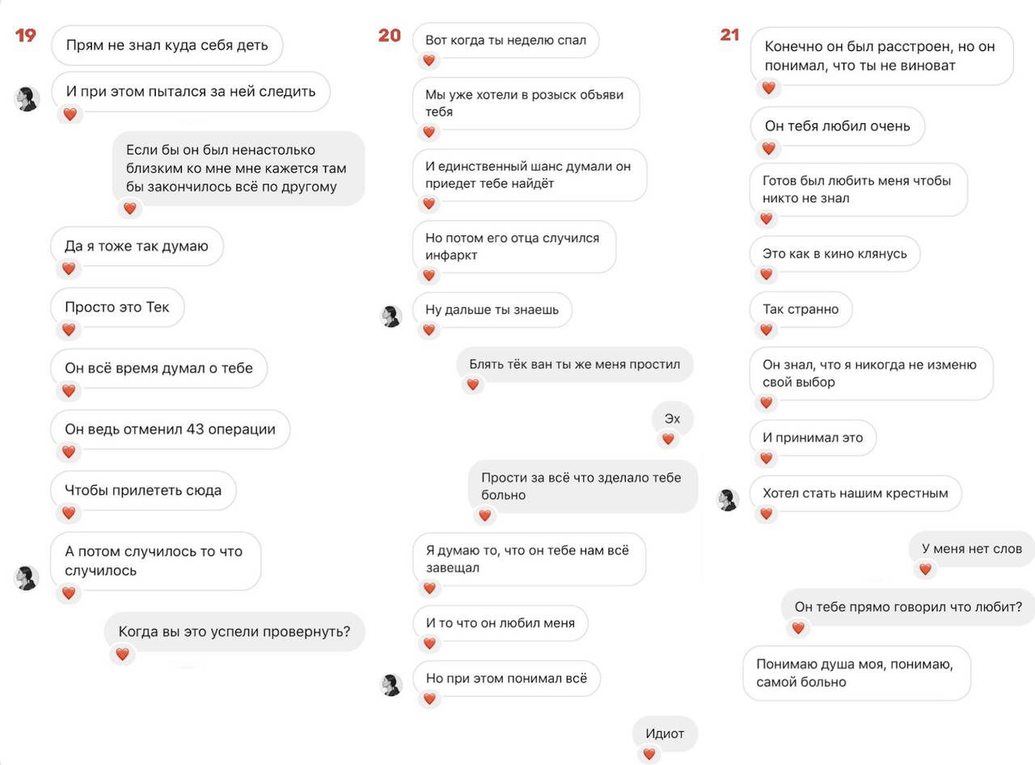Click heart under 'Когда вы это успели провернуть?'
This screenshot has width=1035, height=765.
tap(122, 654)
